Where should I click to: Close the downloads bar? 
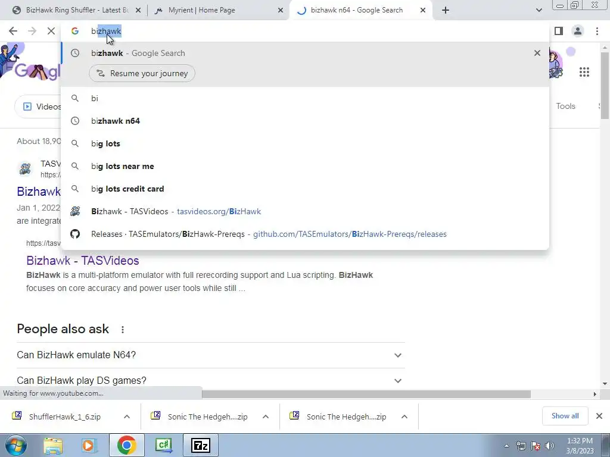(599, 416)
